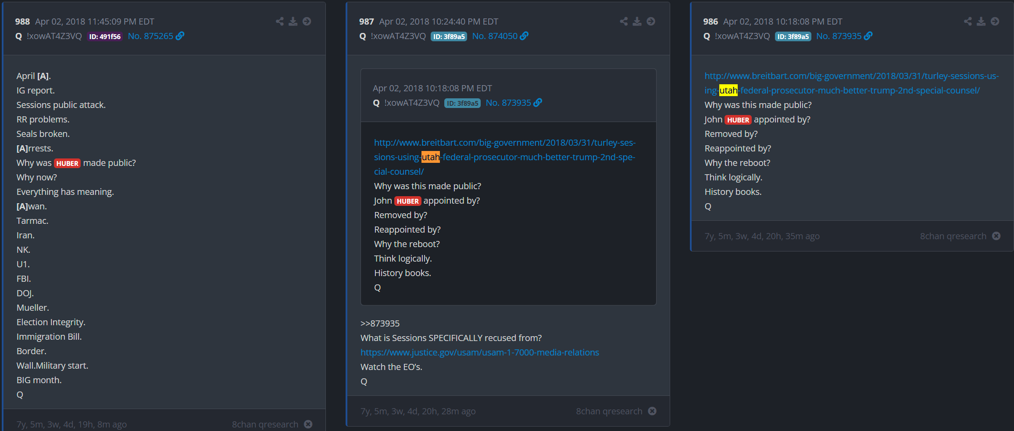Viewport: 1014px width, 431px height.
Task: Click the download icon on post 986
Action: click(x=981, y=22)
